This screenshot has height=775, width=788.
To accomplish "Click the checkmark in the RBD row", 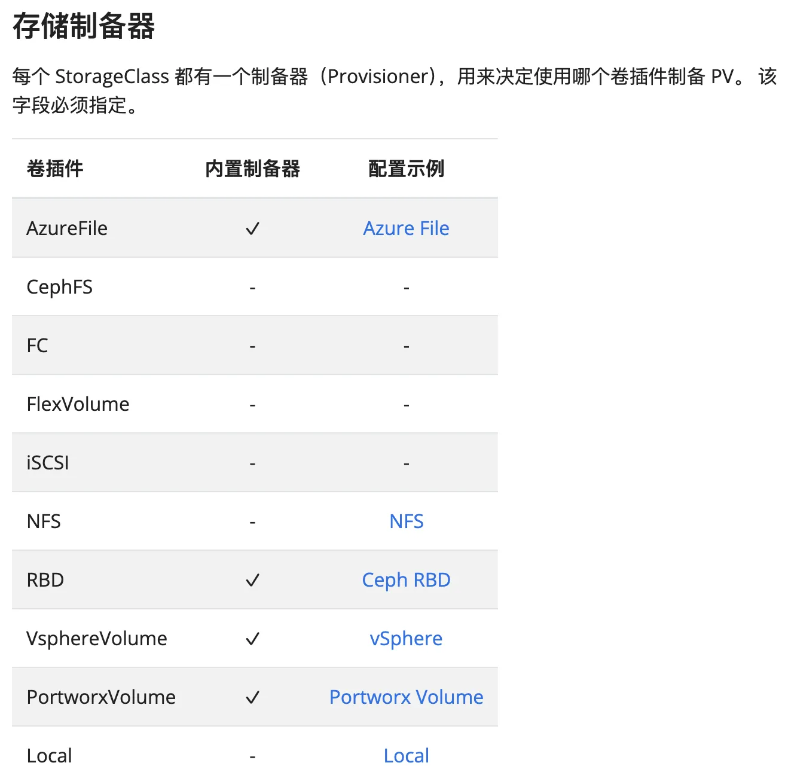I will (252, 580).
